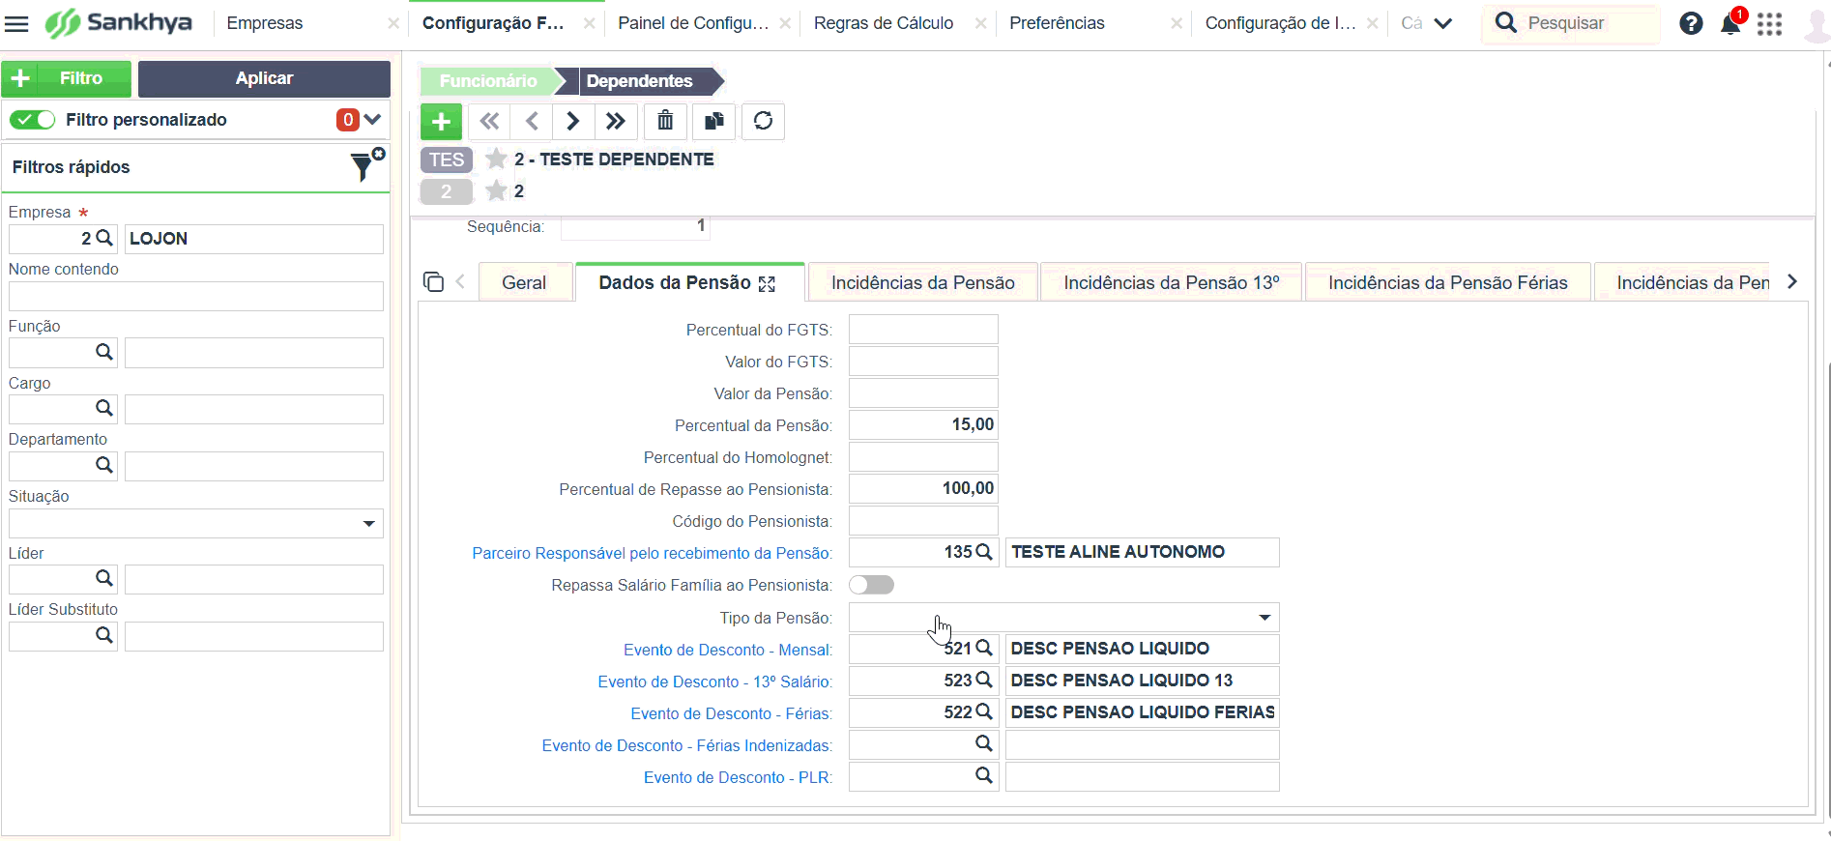
Task: Click the search magnifier in Pesquisar
Action: point(1506,22)
